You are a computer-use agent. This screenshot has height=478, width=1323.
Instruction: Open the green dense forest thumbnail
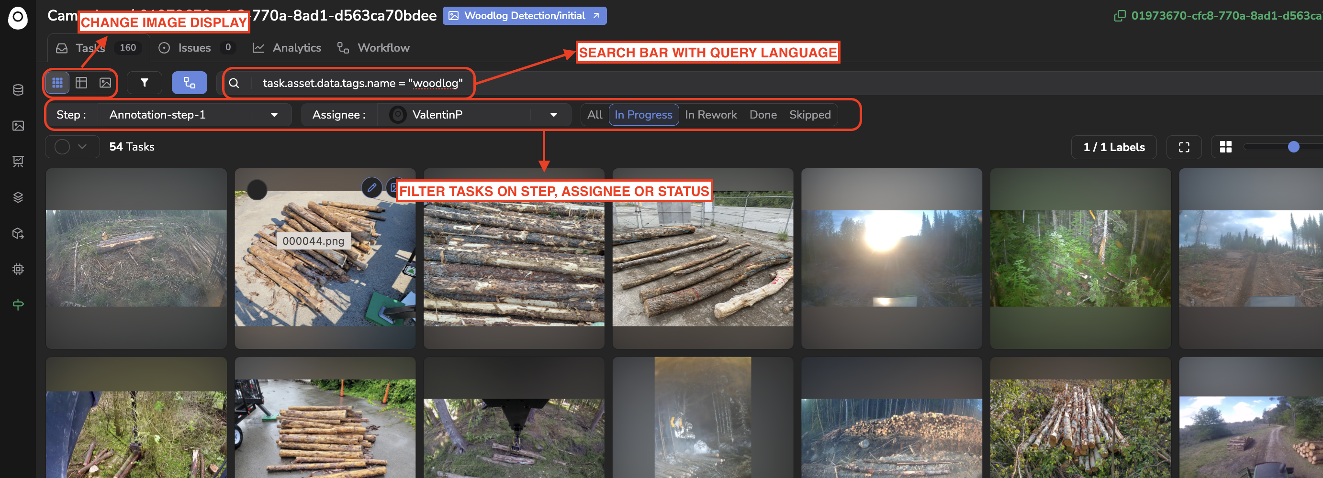[1081, 259]
